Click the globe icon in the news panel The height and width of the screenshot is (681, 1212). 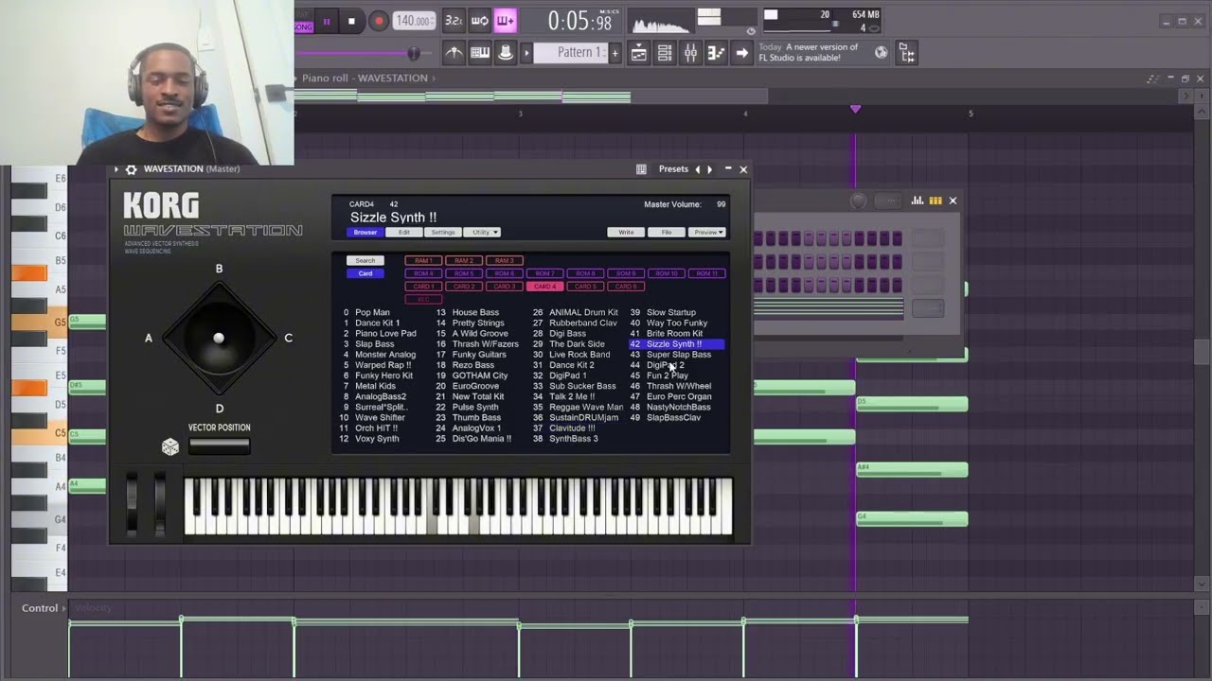click(882, 53)
